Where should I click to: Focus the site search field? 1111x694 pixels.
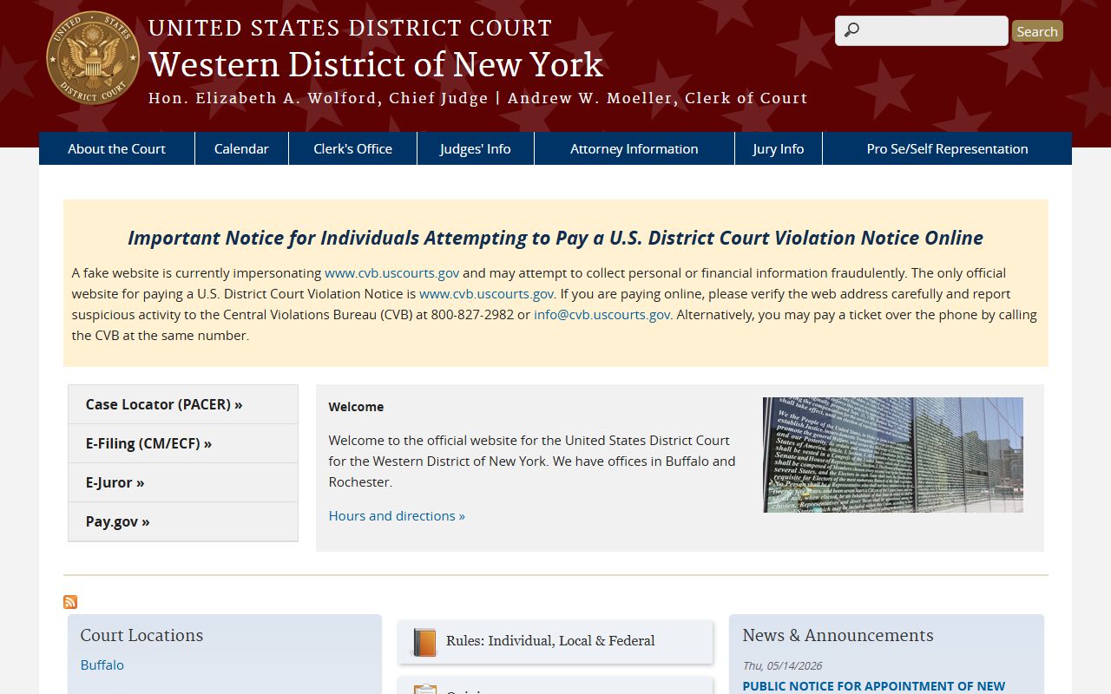coord(922,30)
